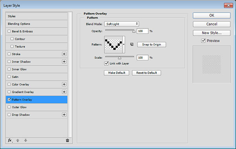Enable the Contour checkbox
The height and width of the screenshot is (149, 236).
(x=12, y=39)
